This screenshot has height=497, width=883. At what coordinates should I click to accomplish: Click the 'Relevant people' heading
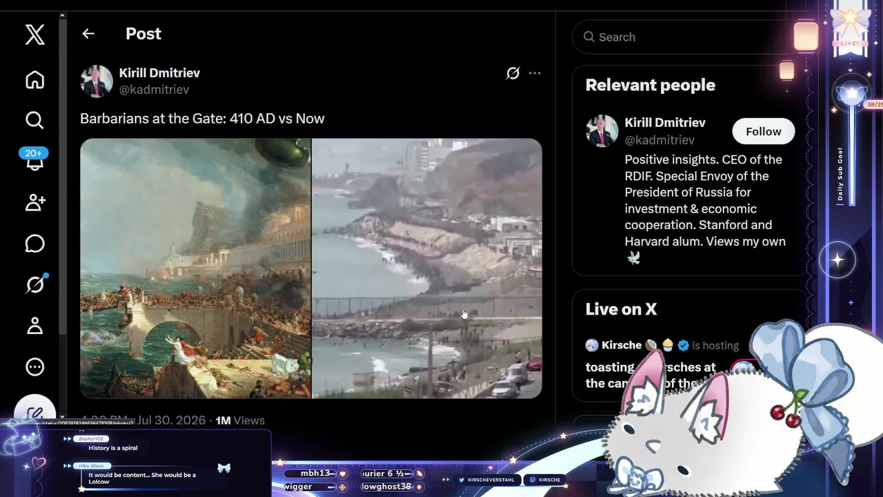tap(651, 85)
